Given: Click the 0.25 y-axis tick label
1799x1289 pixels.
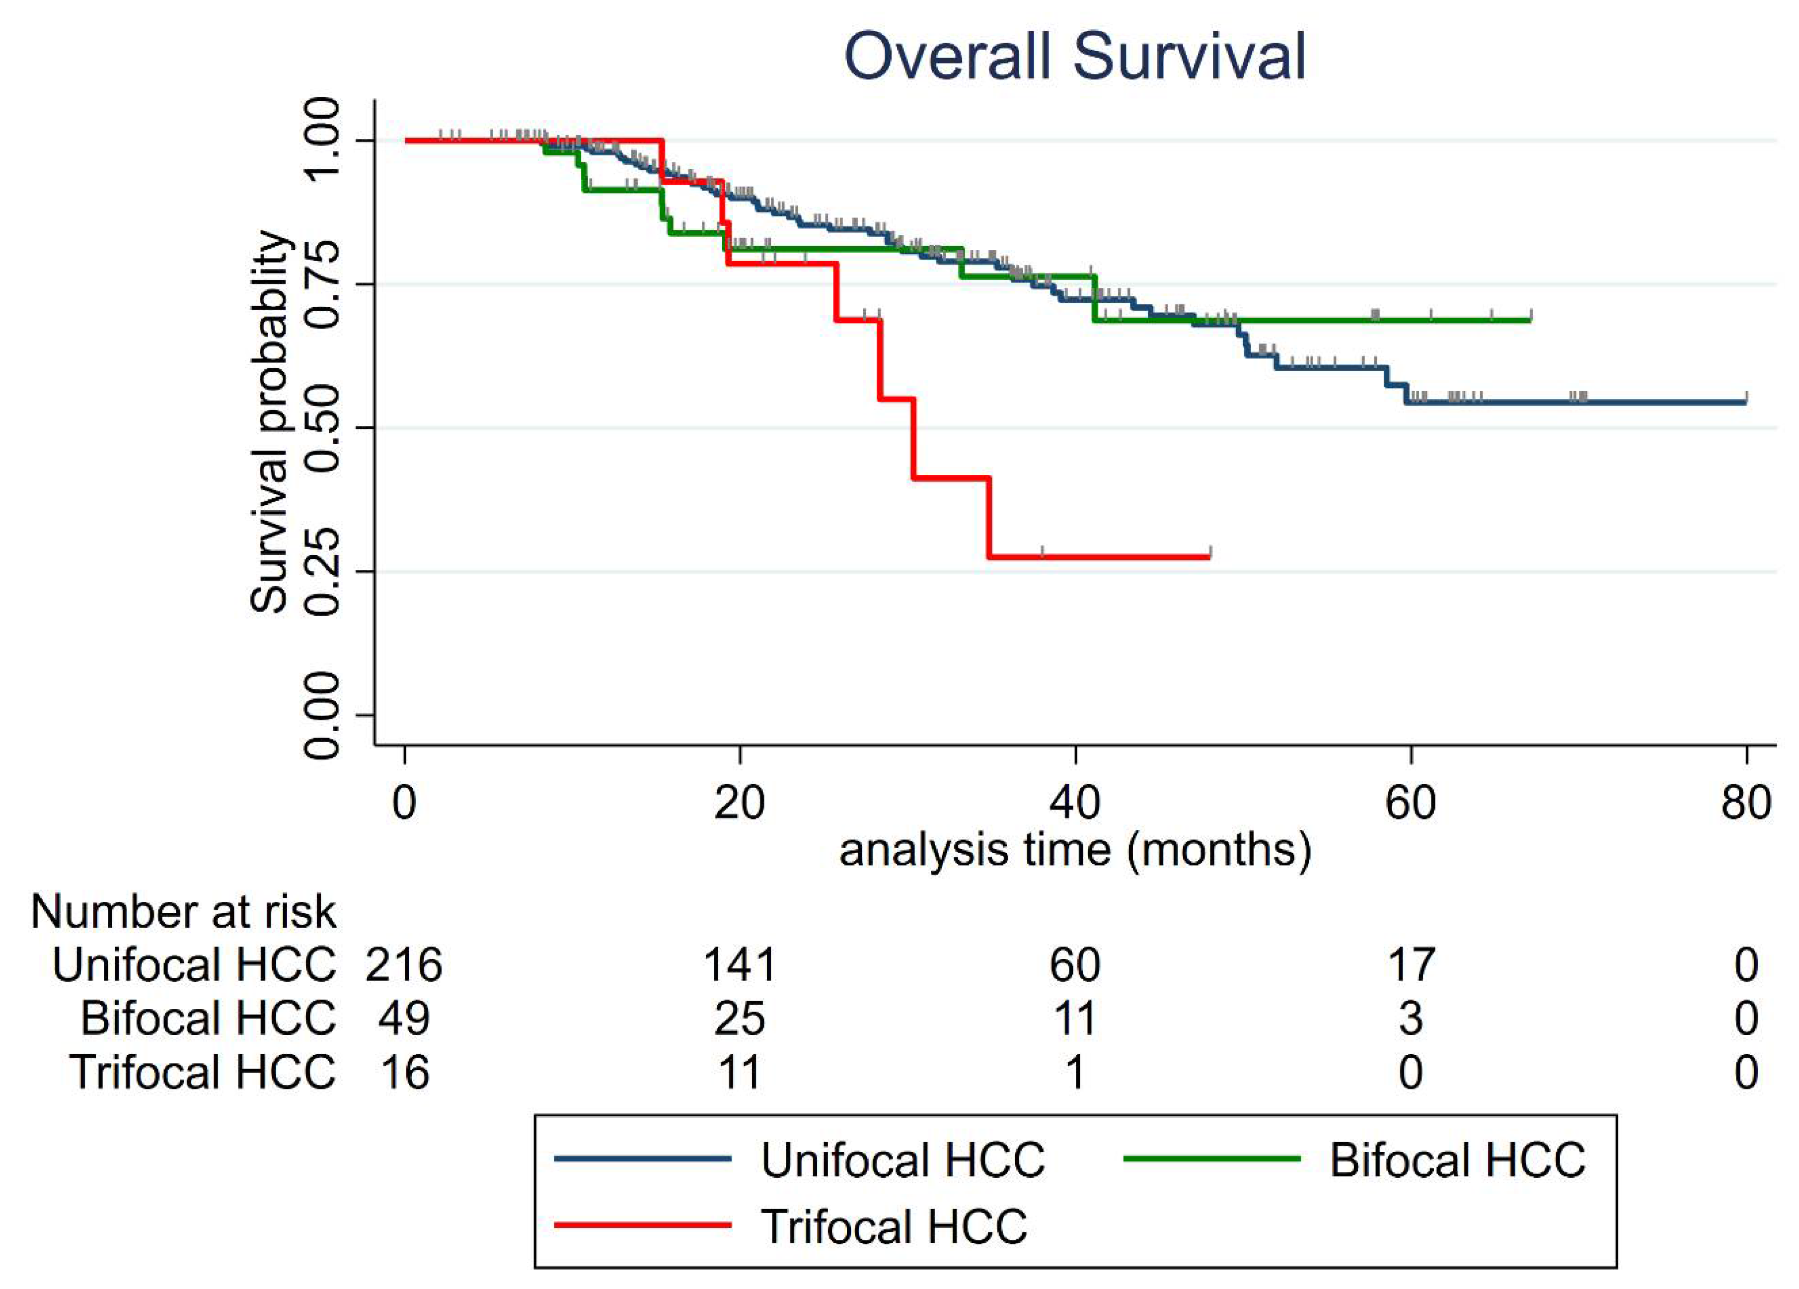Looking at the screenshot, I should (x=323, y=572).
